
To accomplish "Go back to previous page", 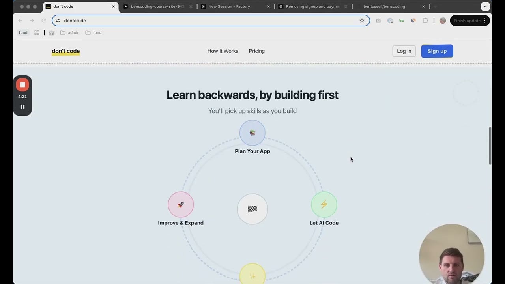I will pos(20,21).
